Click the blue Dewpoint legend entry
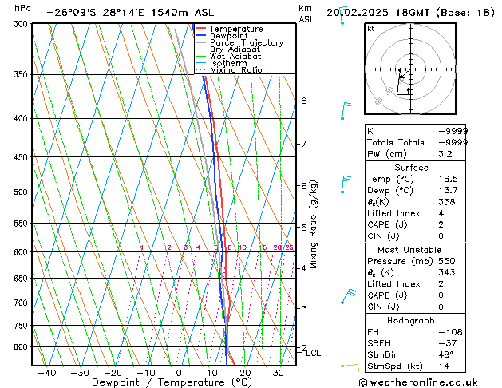 pos(227,36)
